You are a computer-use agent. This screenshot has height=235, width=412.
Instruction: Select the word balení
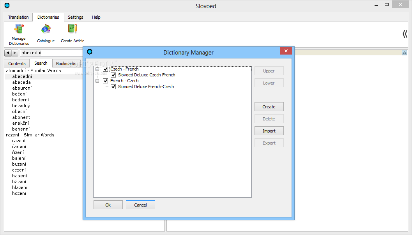[19, 158]
